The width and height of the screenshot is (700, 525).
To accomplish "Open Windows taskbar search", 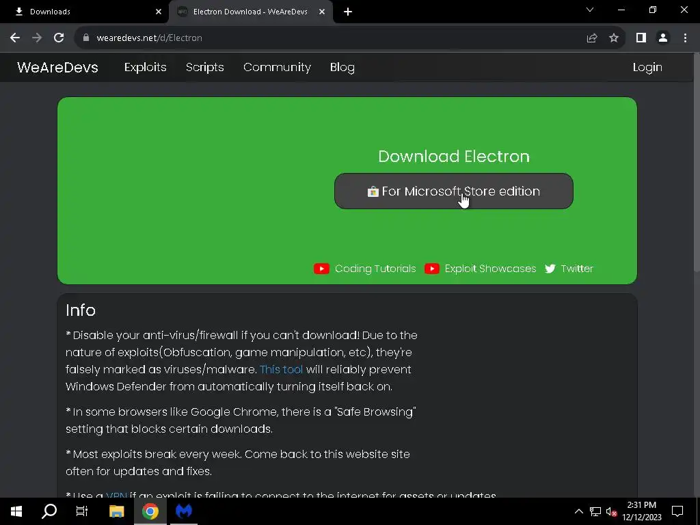I will point(49,511).
